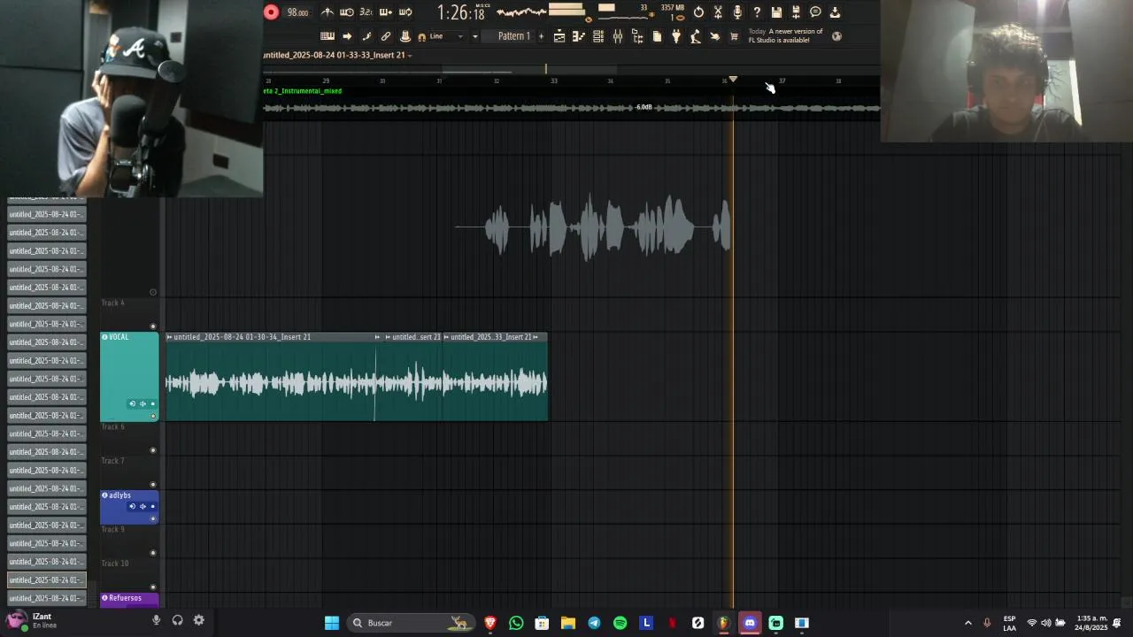This screenshot has width=1133, height=637.
Task: Open the plugin picker plug icon
Action: pyautogui.click(x=676, y=36)
